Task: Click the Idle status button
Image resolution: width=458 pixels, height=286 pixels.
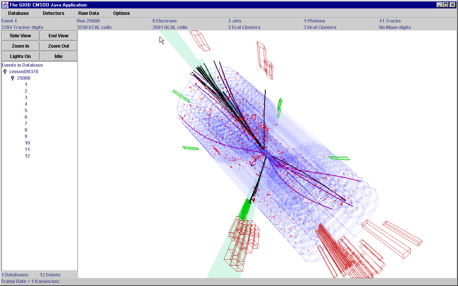Action: (x=58, y=56)
